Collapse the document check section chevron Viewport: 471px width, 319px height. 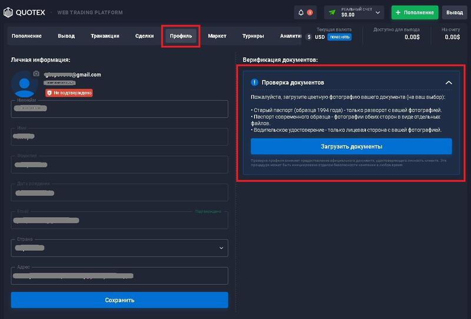point(449,82)
